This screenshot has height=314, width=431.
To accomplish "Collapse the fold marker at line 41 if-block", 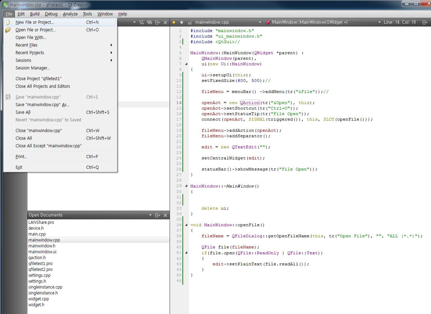I will tap(186, 253).
